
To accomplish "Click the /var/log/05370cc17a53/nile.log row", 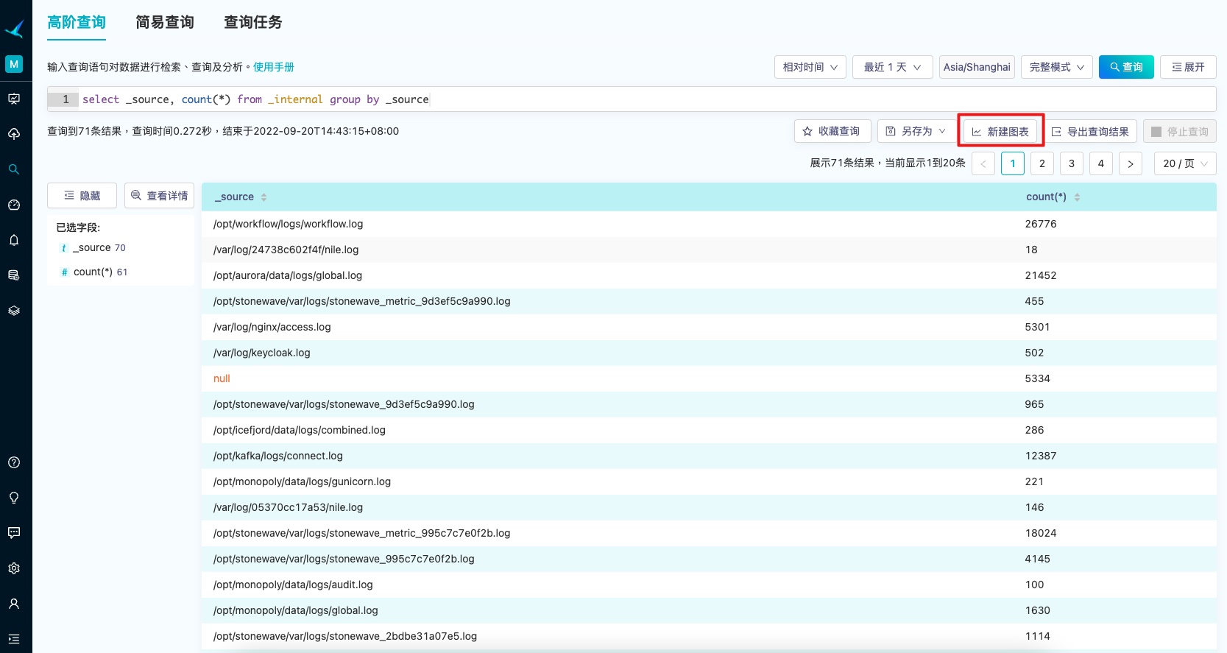I will [709, 507].
